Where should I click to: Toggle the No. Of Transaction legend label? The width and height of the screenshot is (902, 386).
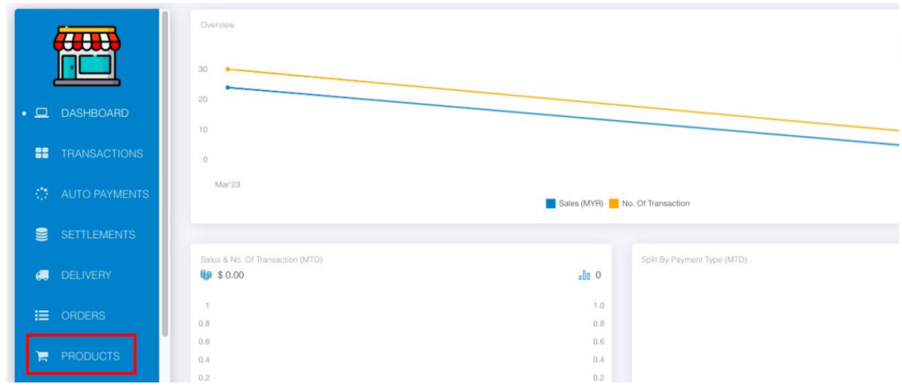(655, 203)
